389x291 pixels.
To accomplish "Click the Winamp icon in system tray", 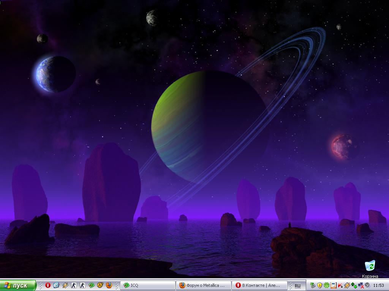I will 347,285.
